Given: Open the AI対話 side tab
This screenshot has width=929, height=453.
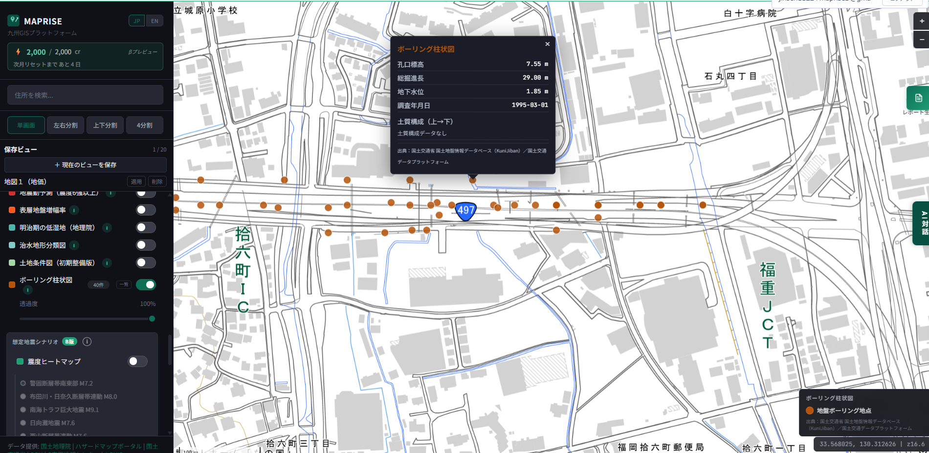Looking at the screenshot, I should [921, 223].
